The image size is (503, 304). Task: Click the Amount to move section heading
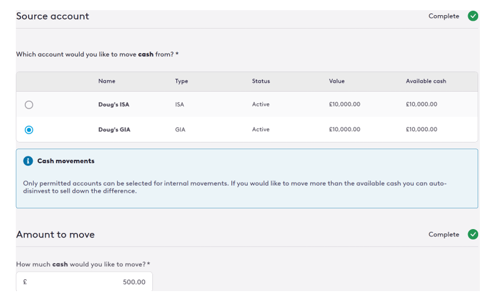point(55,234)
